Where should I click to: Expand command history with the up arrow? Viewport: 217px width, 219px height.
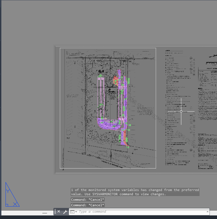coord(208,212)
